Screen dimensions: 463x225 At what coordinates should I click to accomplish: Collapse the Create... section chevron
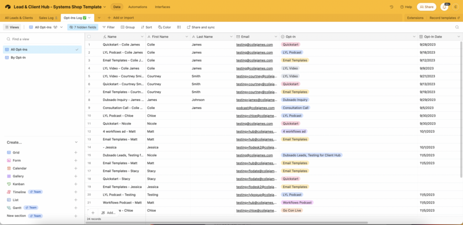76,142
